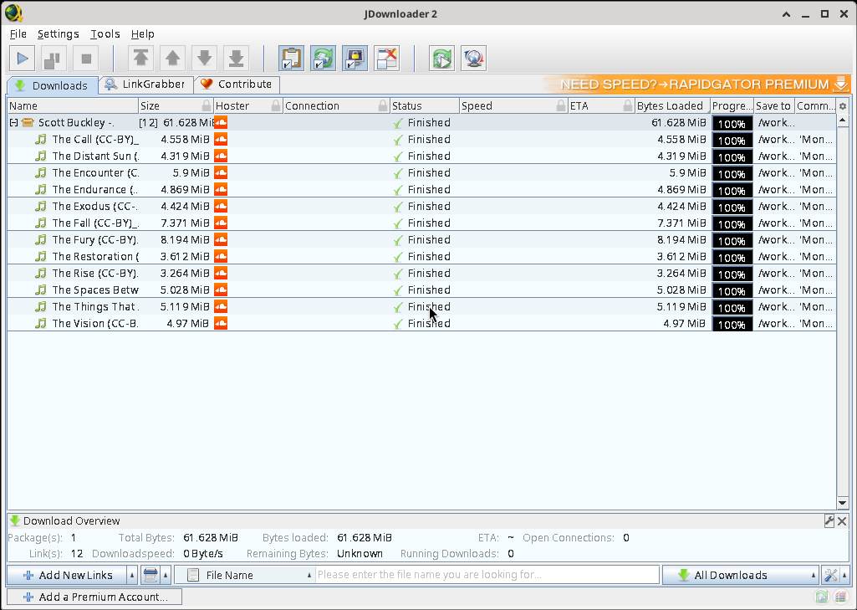Viewport: 857px width, 610px height.
Task: Click the green reconnect/refresh play icon
Action: [x=441, y=59]
